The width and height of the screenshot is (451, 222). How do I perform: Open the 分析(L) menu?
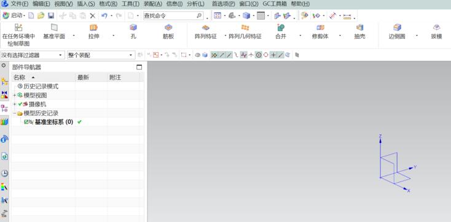click(195, 4)
